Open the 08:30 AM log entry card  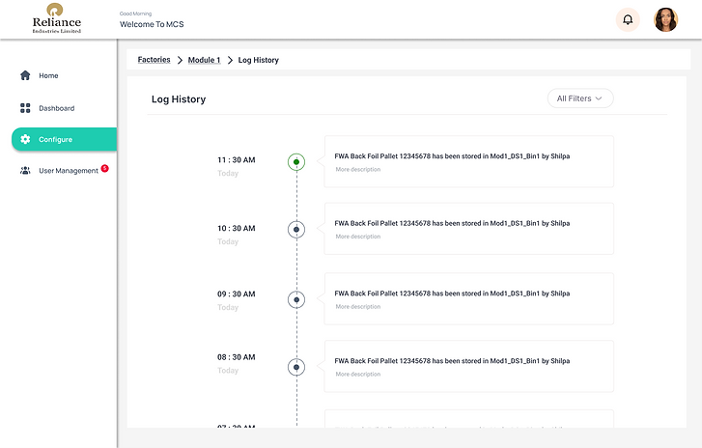[x=468, y=366]
